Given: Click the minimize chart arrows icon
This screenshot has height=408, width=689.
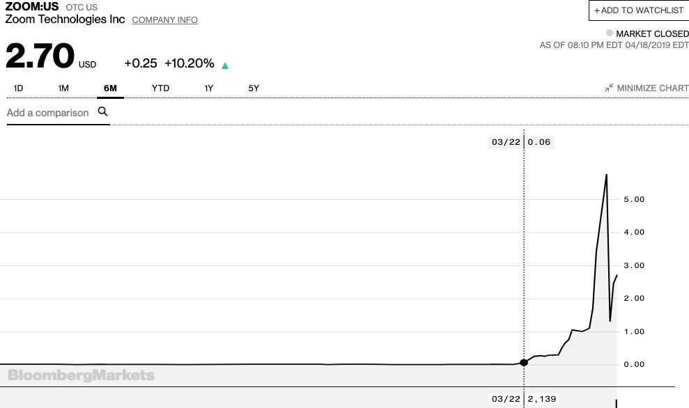Looking at the screenshot, I should click(x=609, y=88).
